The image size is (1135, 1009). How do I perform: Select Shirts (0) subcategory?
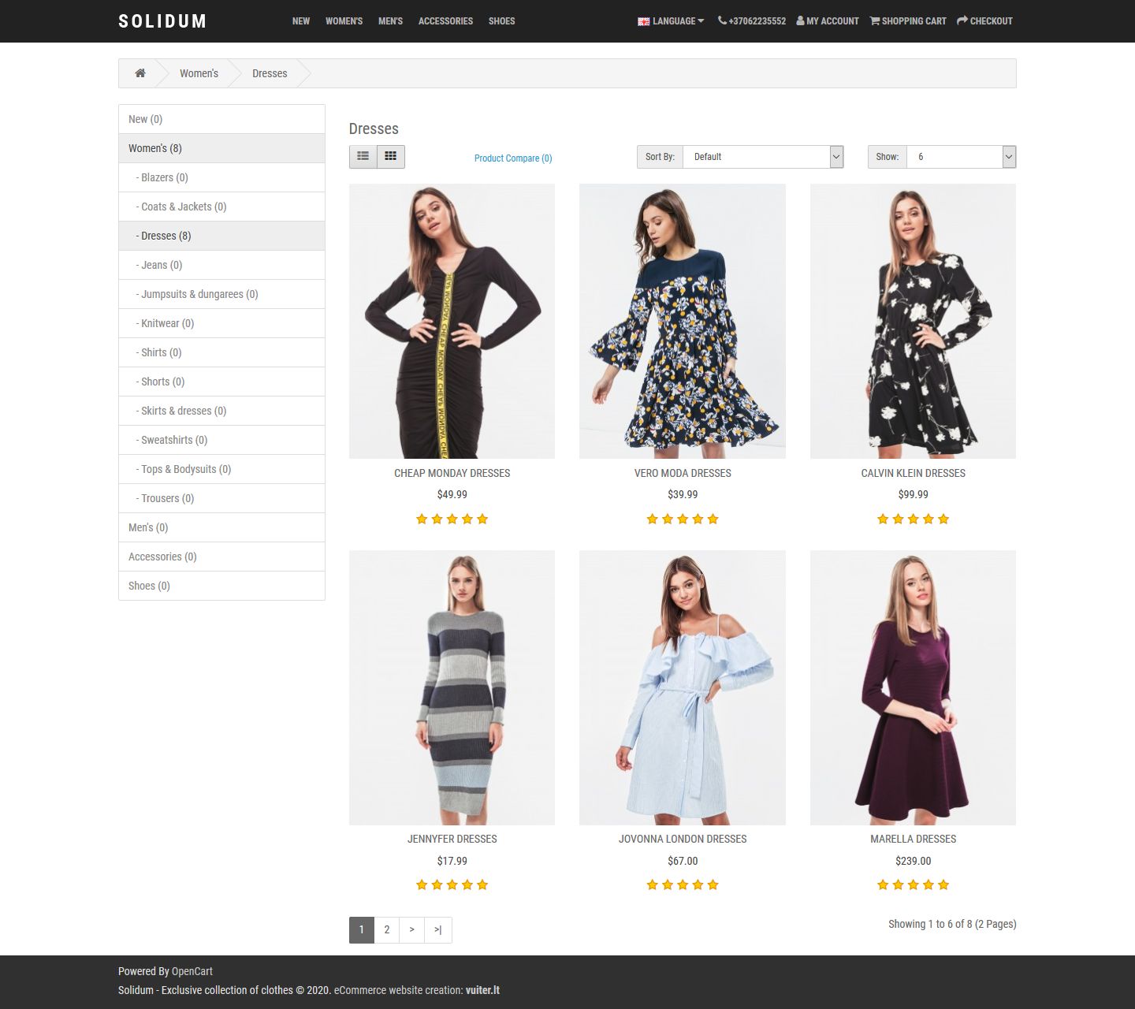[221, 352]
